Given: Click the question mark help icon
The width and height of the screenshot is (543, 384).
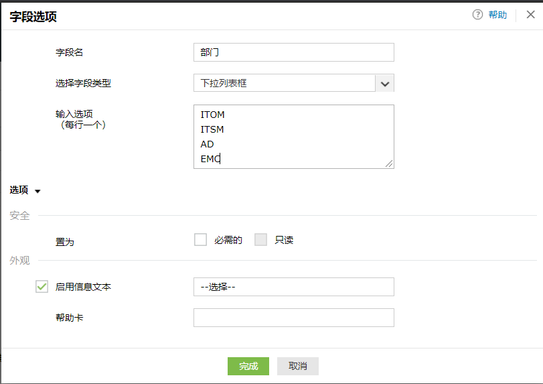Looking at the screenshot, I should [477, 15].
